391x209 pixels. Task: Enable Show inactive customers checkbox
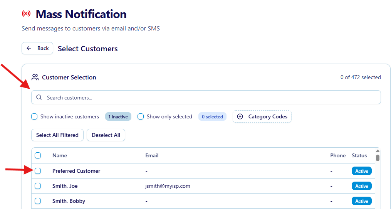pyautogui.click(x=34, y=116)
